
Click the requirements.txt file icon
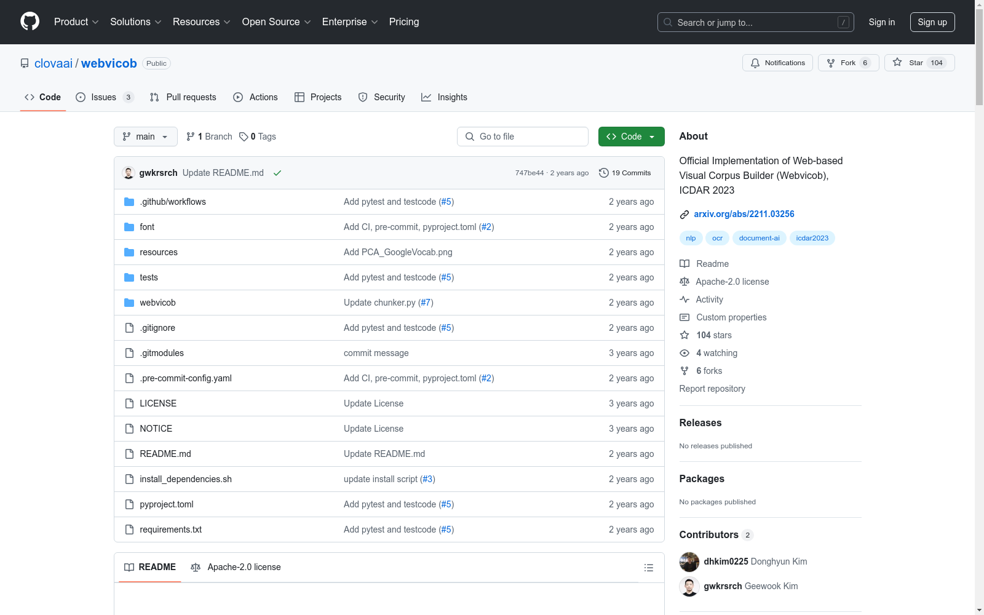click(x=129, y=530)
